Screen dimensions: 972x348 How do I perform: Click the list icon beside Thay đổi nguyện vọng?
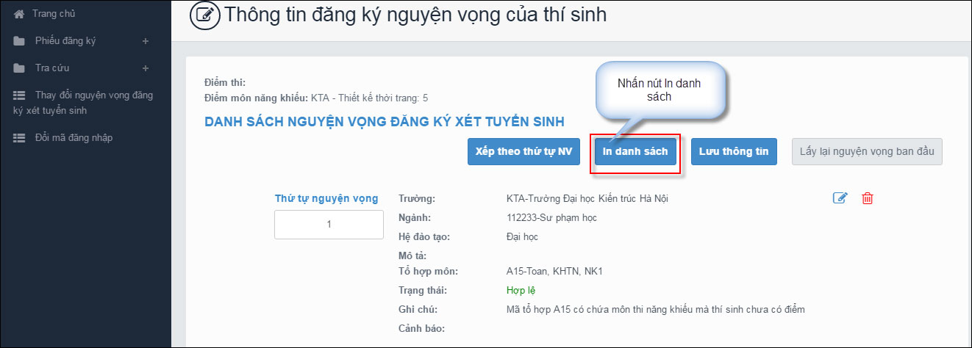pyautogui.click(x=19, y=95)
